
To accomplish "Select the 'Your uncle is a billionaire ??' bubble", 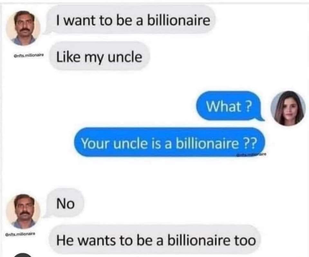I will pyautogui.click(x=169, y=142).
